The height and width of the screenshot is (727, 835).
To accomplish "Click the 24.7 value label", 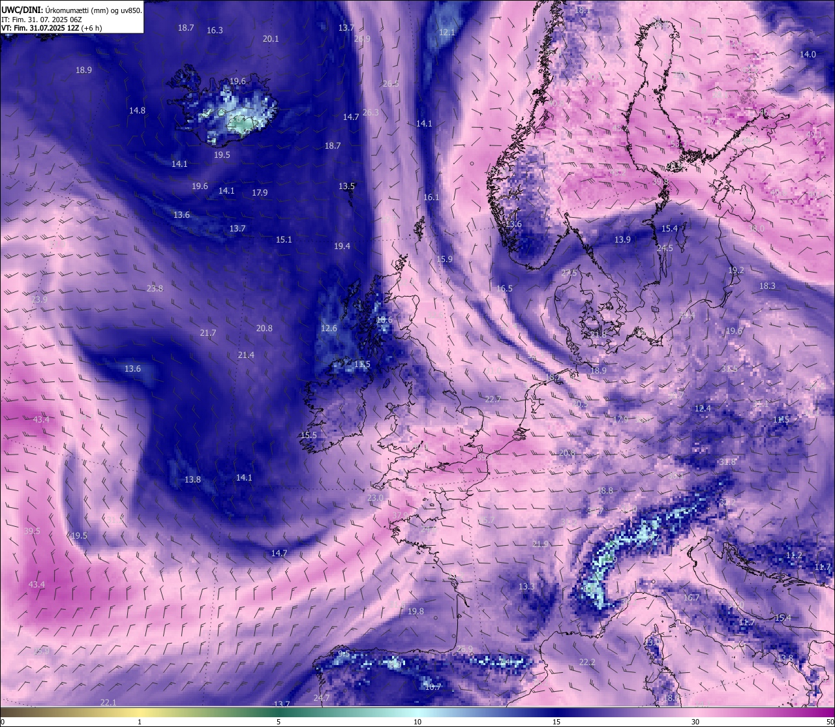I will (321, 698).
